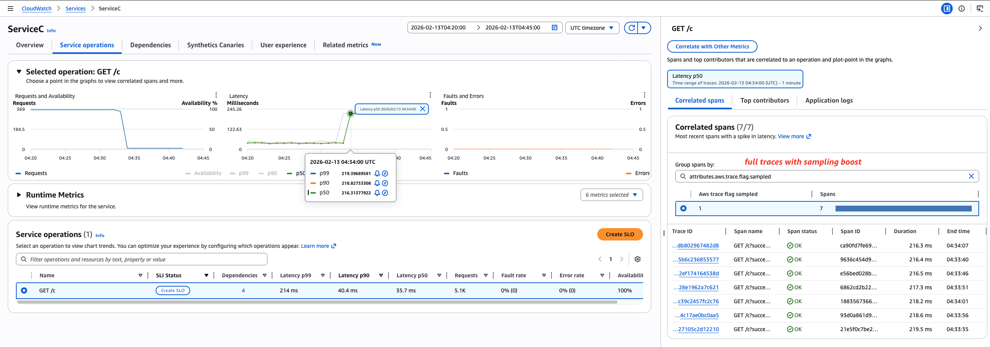Click the refresh icon button
The image size is (990, 347).
631,28
